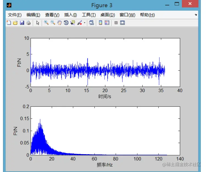Click the 0.15 tick label on spectrum plot
206x172 pixels.
coord(24,119)
